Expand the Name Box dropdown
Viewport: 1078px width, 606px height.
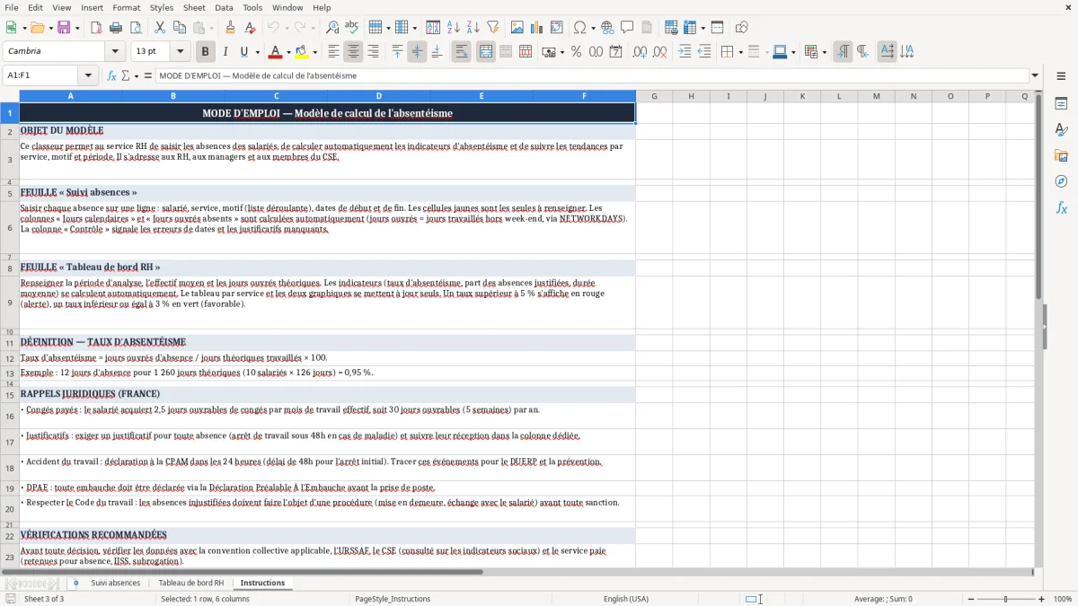coord(88,75)
